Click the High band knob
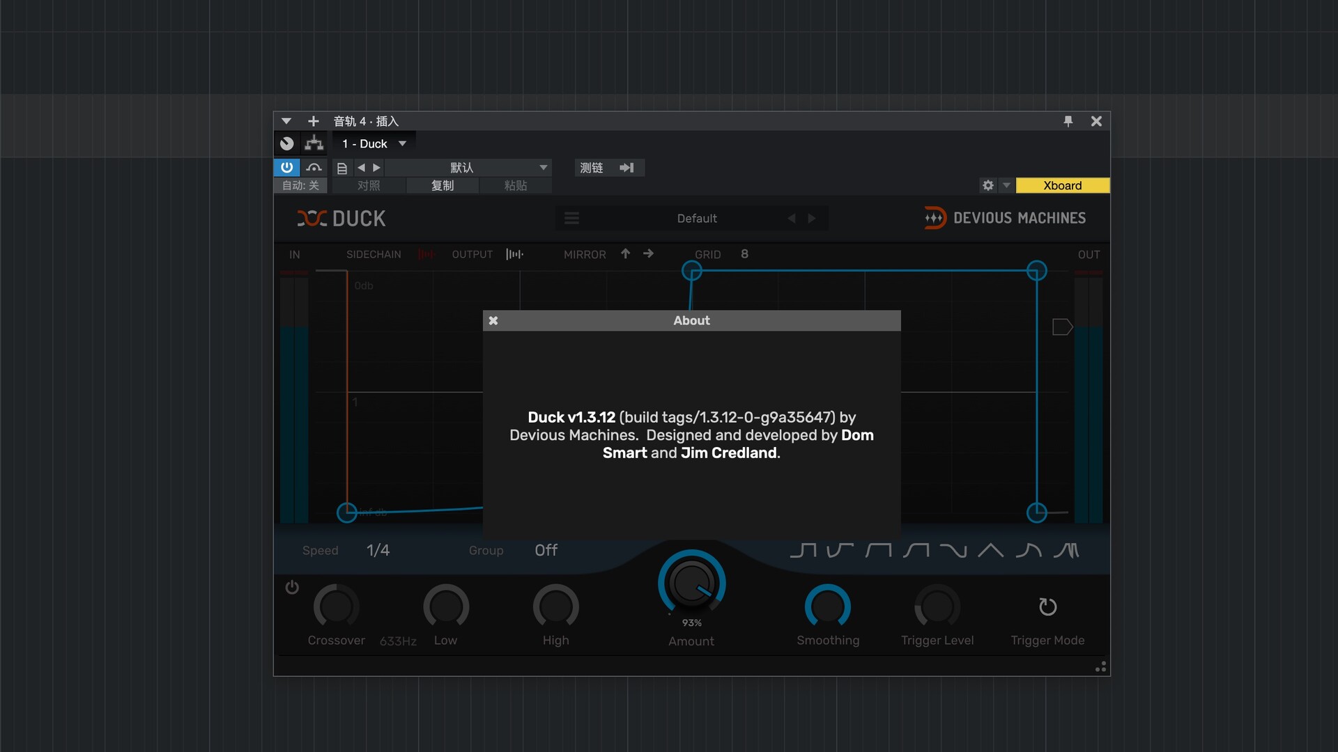This screenshot has width=1338, height=752. pos(556,606)
